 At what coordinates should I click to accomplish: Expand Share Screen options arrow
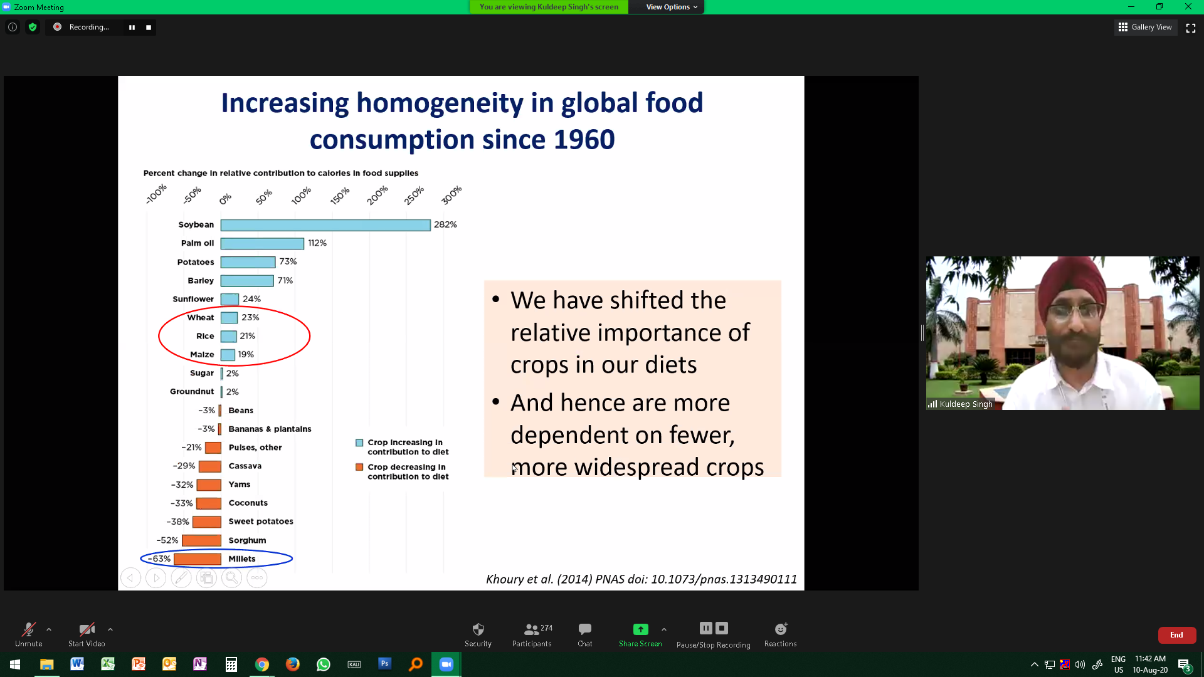click(664, 629)
